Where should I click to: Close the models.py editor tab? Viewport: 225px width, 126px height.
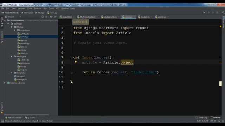[152, 17]
